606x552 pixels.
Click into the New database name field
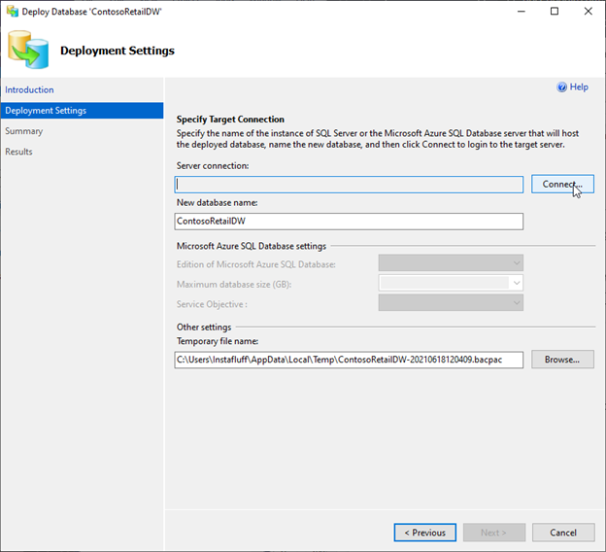[x=349, y=222]
